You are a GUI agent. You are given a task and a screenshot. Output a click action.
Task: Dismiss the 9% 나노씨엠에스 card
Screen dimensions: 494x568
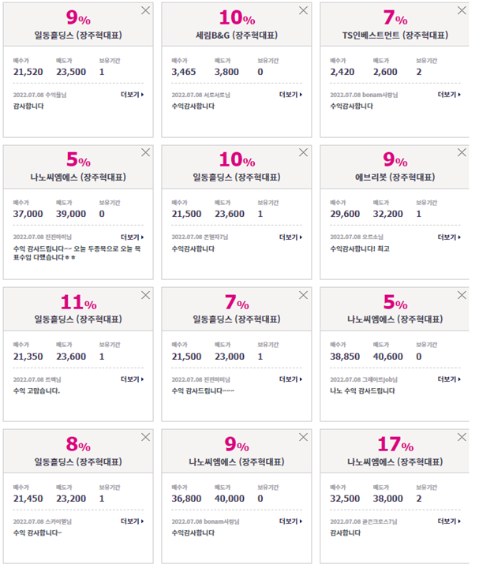click(x=303, y=437)
